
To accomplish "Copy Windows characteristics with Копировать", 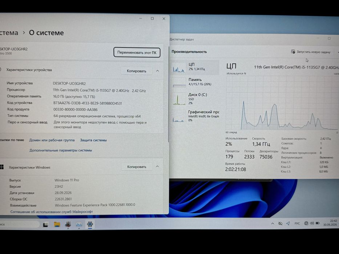I will tap(137, 167).
